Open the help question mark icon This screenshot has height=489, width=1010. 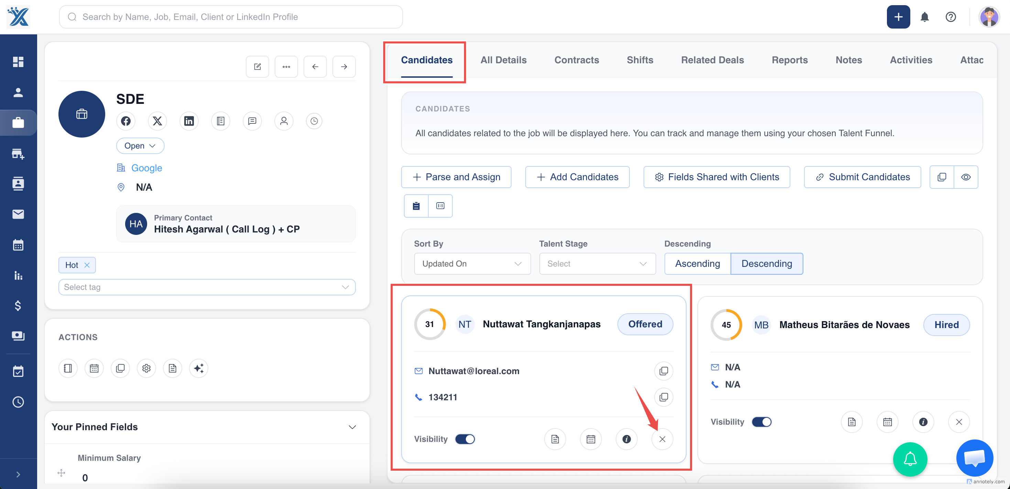click(951, 17)
